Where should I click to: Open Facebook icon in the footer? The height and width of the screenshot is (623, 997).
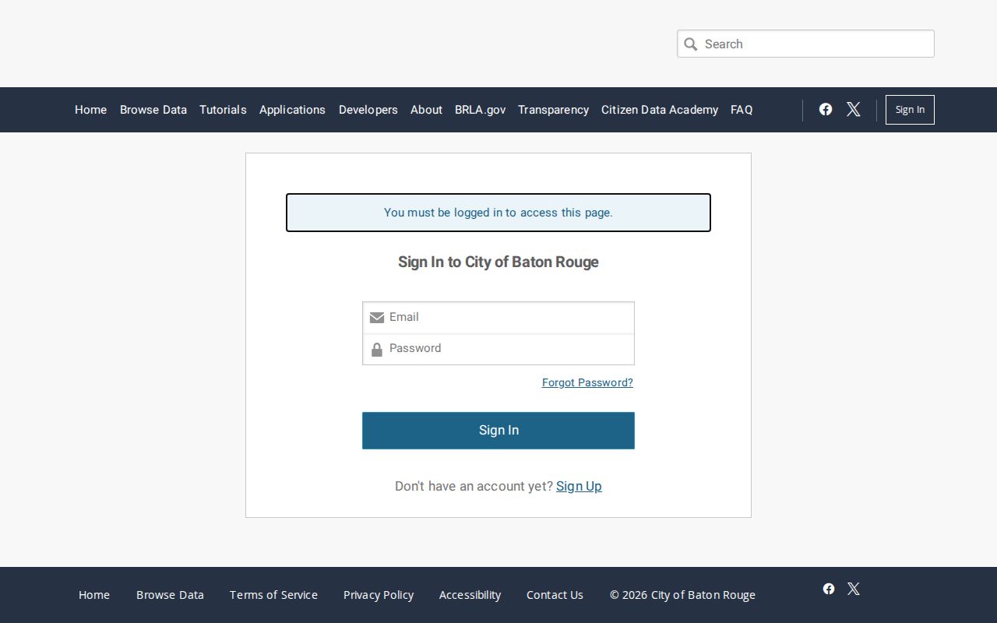click(829, 589)
